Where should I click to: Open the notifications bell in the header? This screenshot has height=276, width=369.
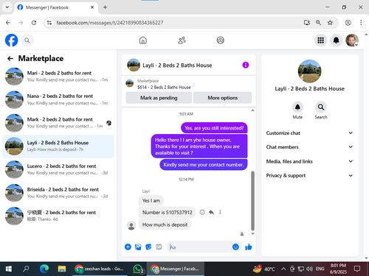[x=336, y=40]
